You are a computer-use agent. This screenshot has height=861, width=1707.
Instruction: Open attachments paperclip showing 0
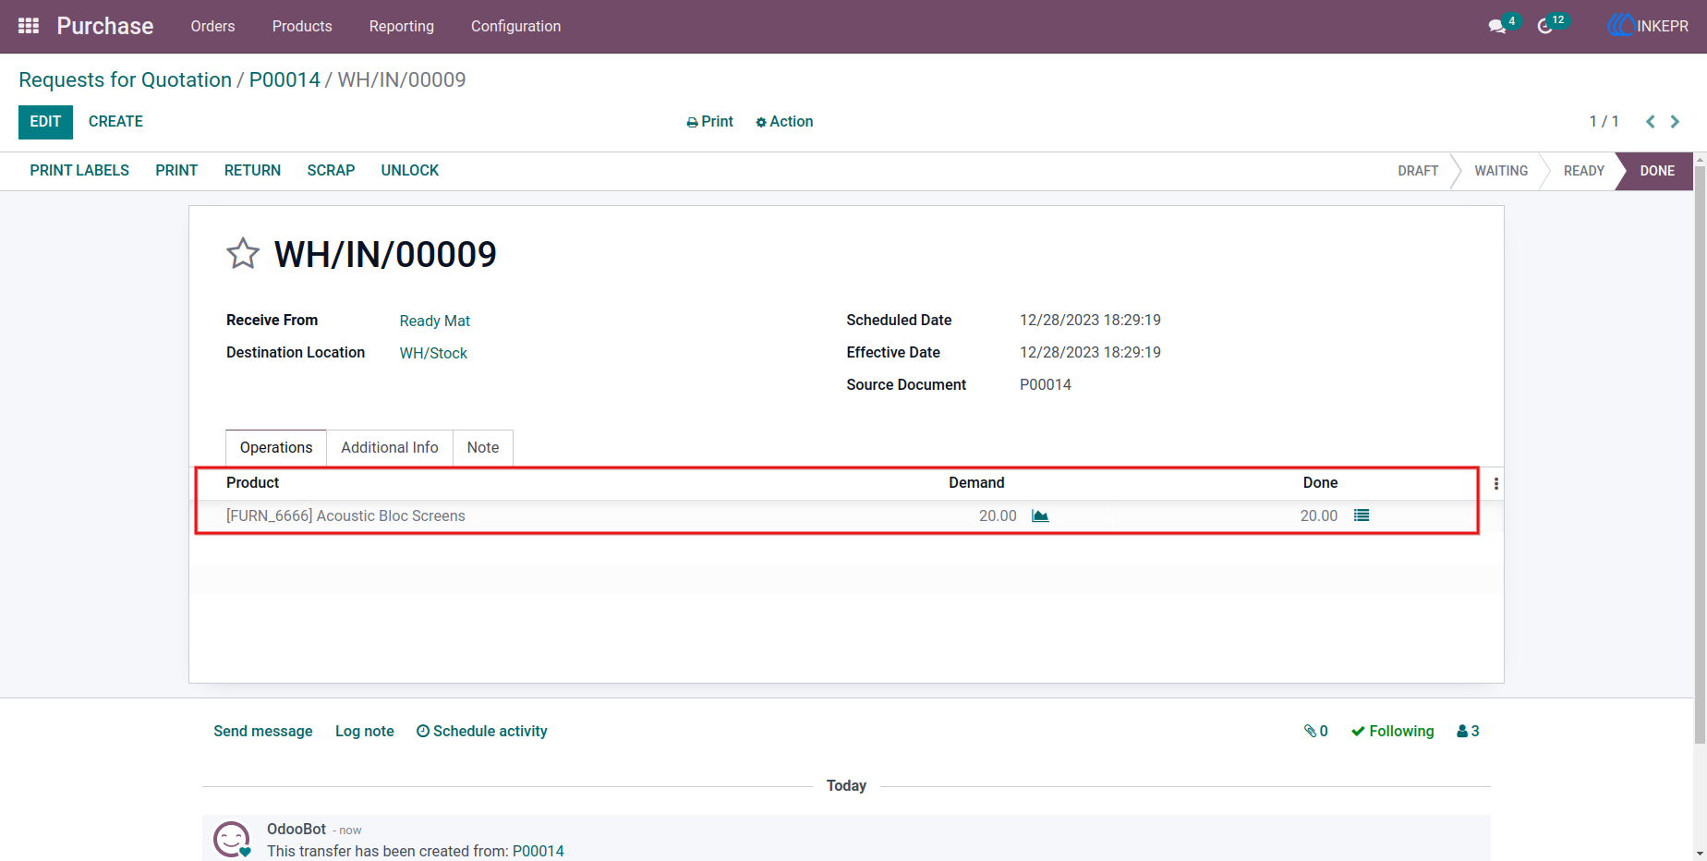coord(1315,731)
